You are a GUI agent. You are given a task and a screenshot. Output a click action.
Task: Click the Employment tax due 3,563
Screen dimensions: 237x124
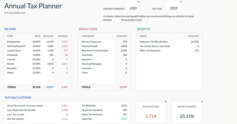(x=65, y=42)
